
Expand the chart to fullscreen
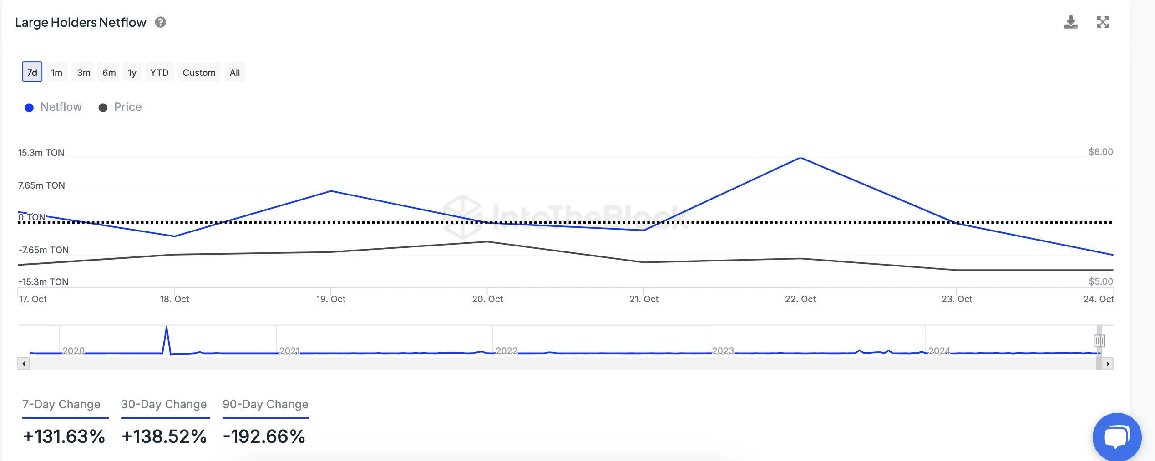[1103, 22]
